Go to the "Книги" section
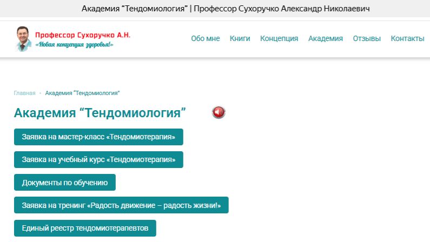 tap(240, 38)
